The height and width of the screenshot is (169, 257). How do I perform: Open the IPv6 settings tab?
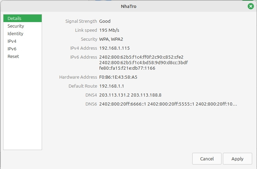[12, 49]
